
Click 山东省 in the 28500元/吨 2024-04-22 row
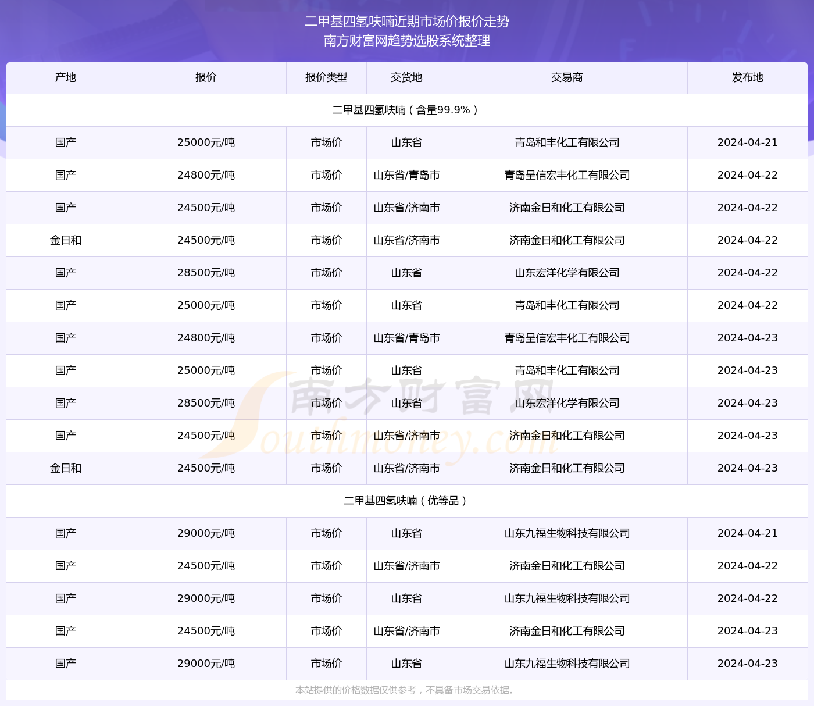click(406, 273)
